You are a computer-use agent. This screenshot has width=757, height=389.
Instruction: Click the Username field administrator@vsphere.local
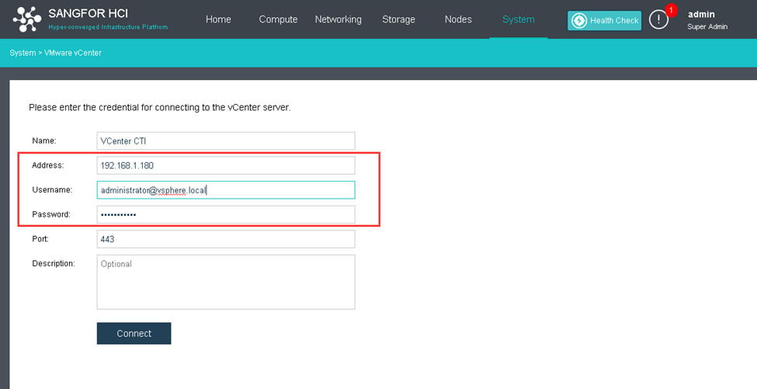pos(226,190)
